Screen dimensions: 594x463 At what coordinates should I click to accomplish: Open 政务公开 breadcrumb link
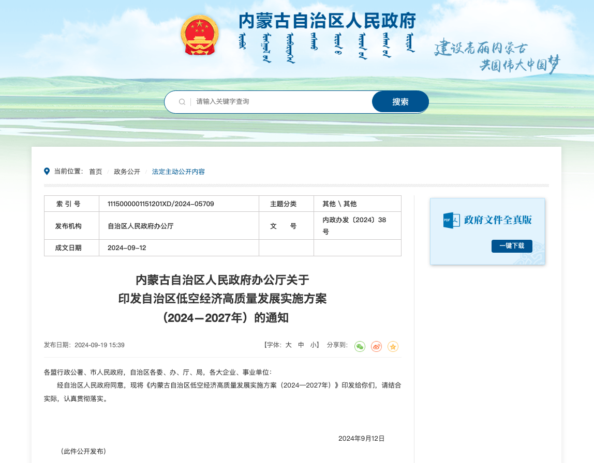(x=127, y=172)
